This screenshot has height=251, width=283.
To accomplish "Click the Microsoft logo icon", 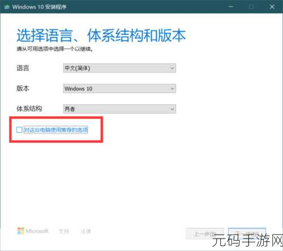I will click(21, 231).
